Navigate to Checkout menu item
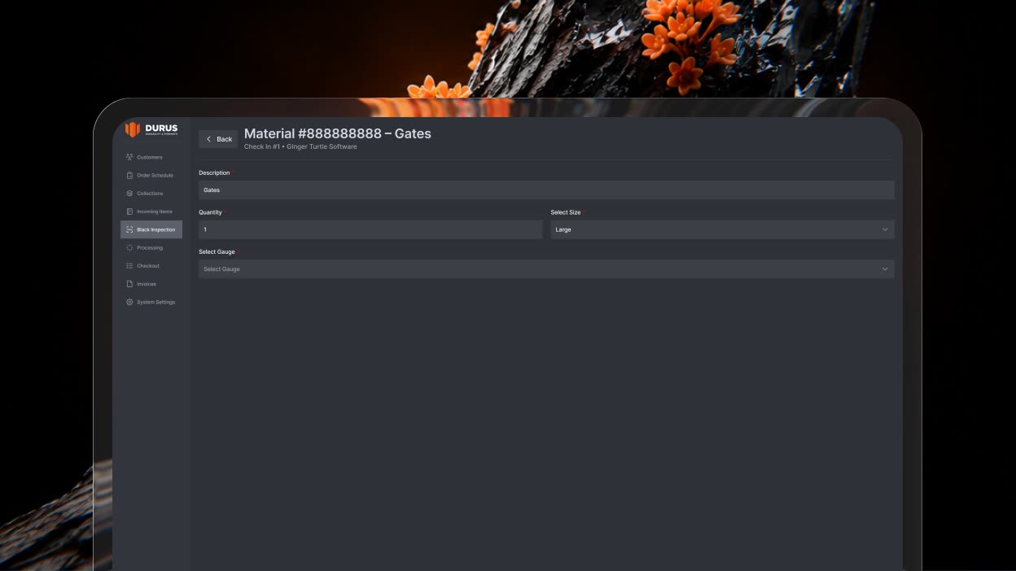Viewport: 1016px width, 571px height. (x=151, y=266)
